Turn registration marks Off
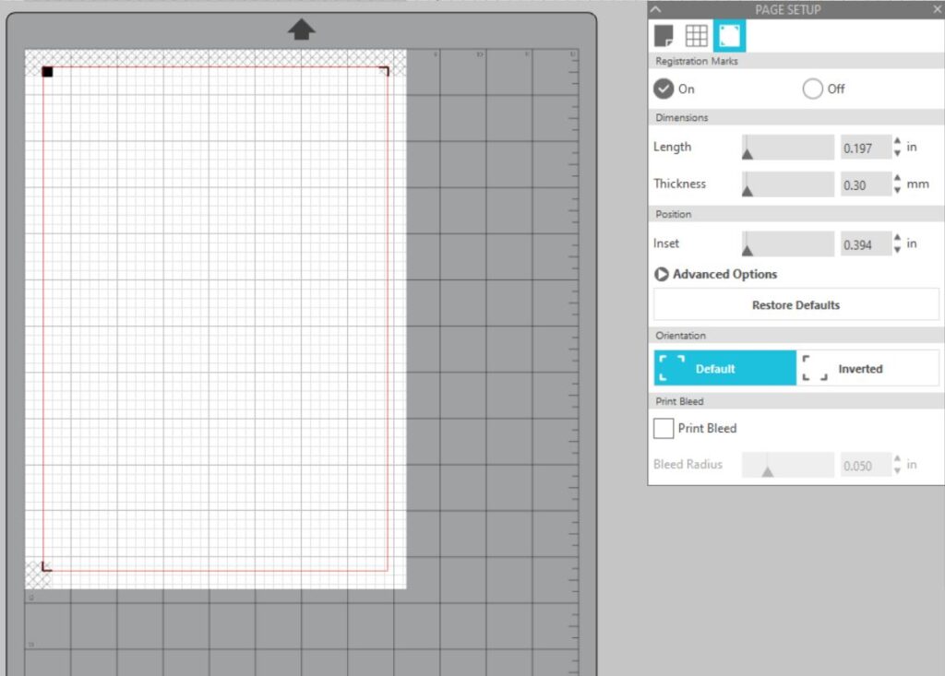Screen dimensions: 945x676 pos(812,89)
